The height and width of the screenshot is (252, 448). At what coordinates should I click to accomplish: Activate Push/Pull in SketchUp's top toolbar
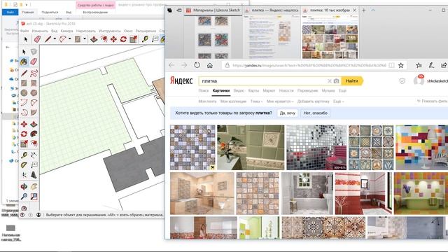pos(94,39)
